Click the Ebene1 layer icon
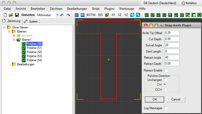 coord(19,40)
